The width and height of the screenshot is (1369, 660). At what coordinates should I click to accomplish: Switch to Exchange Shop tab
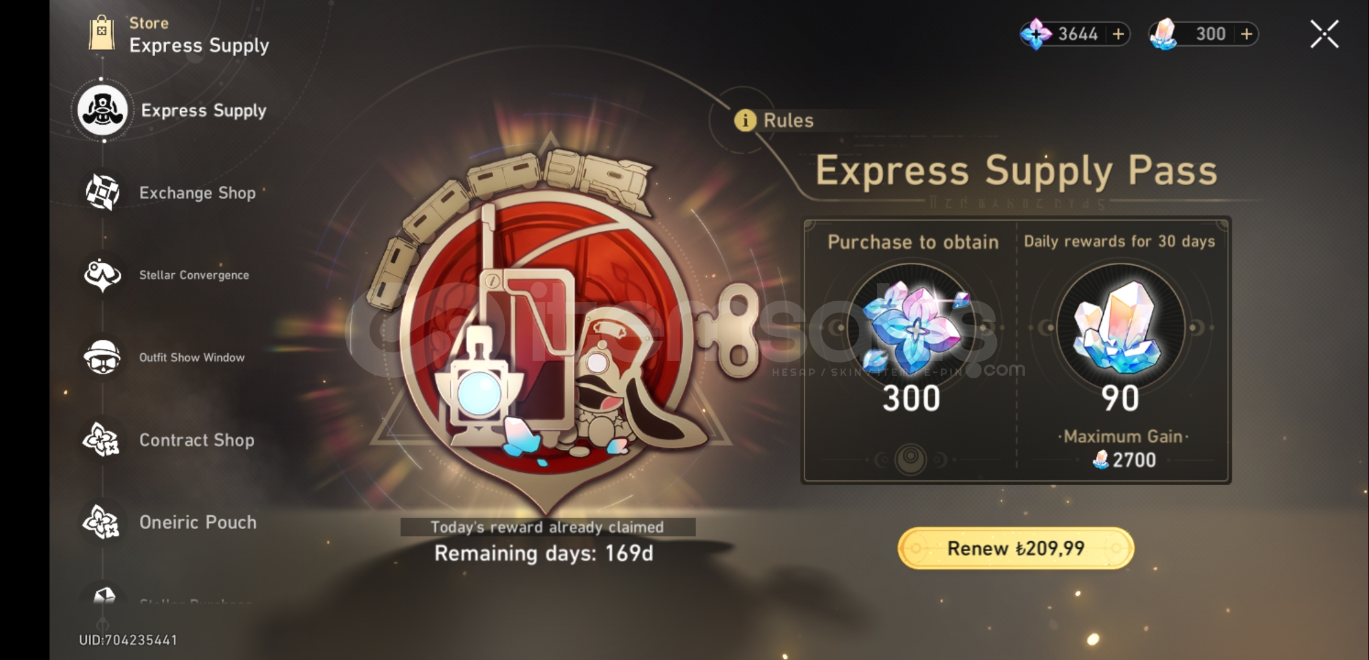[197, 193]
